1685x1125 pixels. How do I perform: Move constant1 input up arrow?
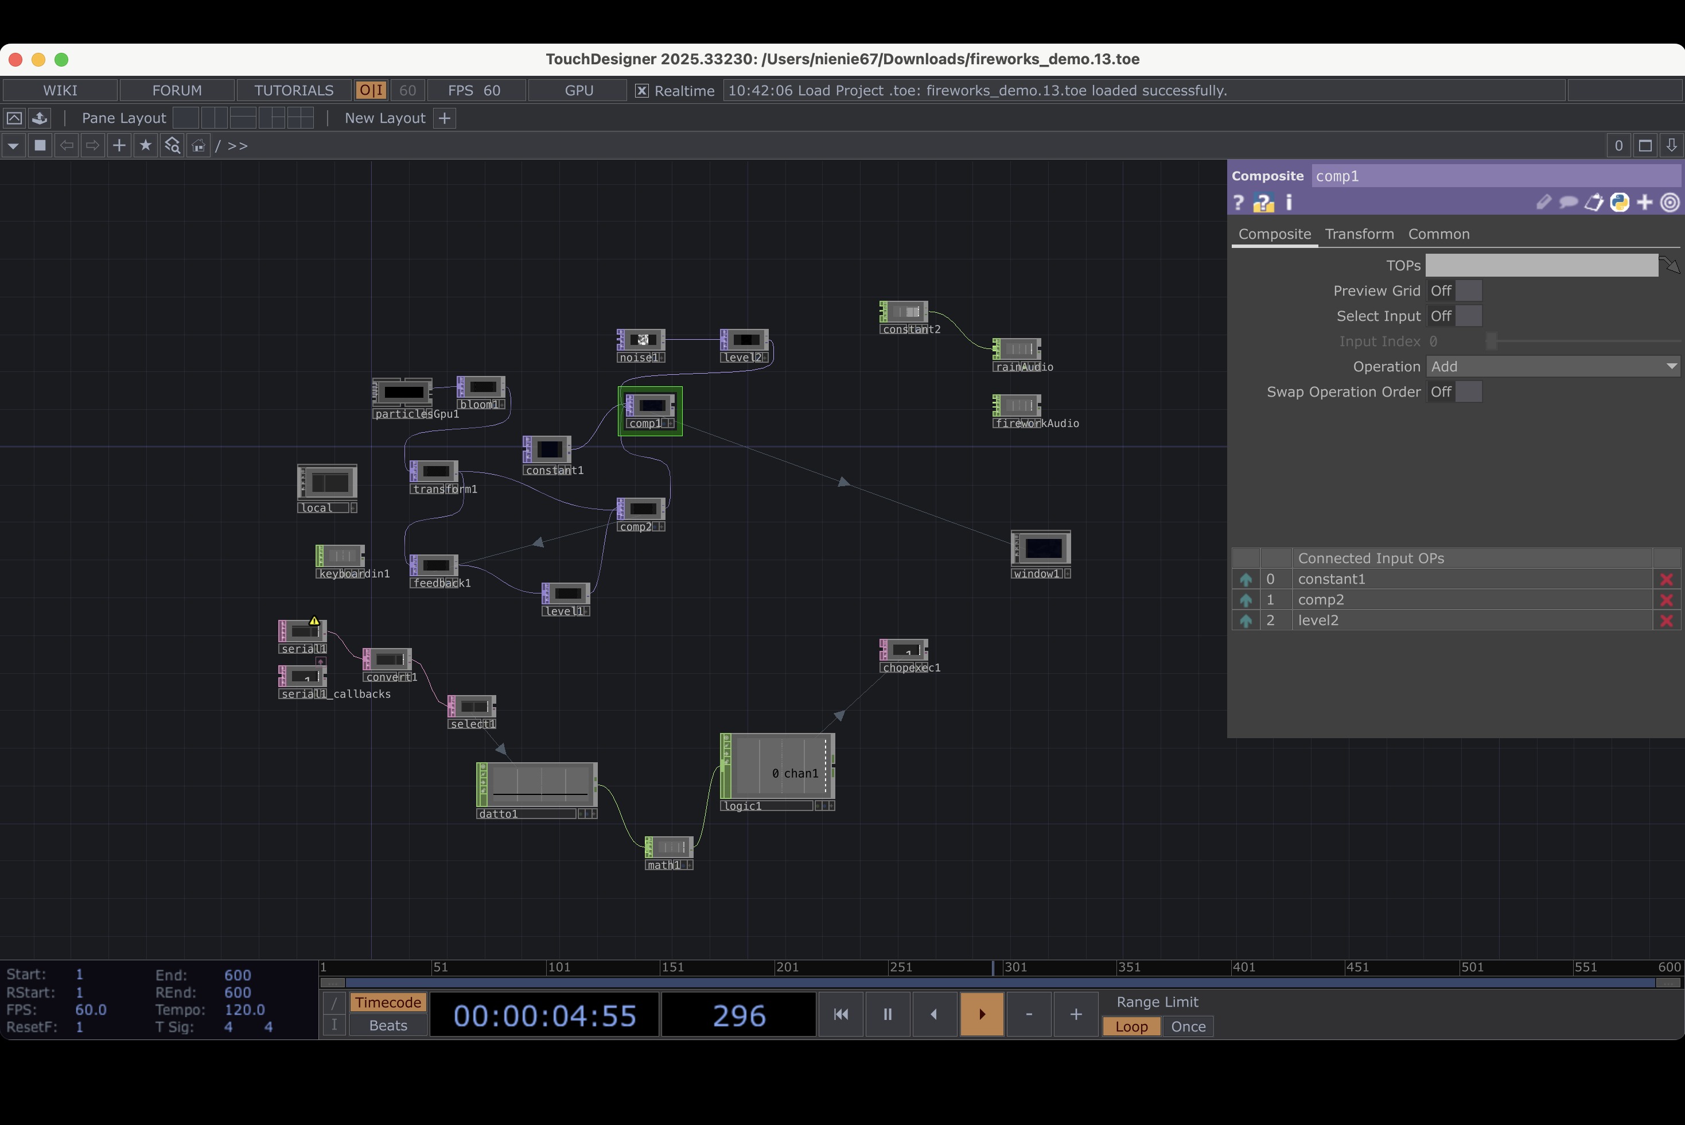[x=1246, y=579]
